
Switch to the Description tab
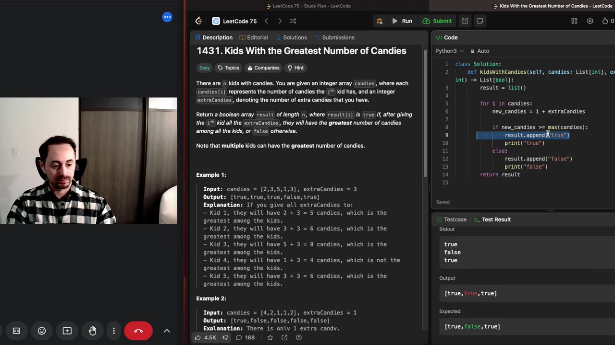(x=213, y=37)
